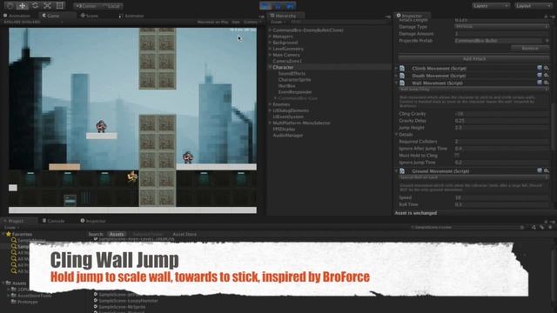Select CameraZone1 in Hierarchy

coord(287,61)
